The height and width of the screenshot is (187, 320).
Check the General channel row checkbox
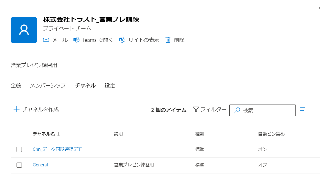[19, 165]
